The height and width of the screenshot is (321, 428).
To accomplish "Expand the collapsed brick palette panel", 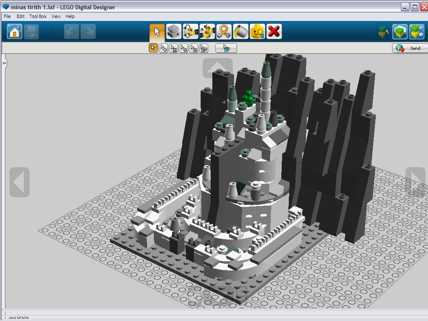I will coord(4,63).
